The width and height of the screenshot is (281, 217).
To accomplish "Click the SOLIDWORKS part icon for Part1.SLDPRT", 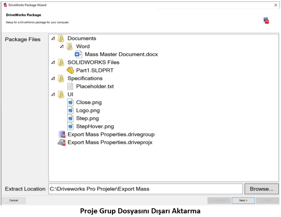I will click(70, 70).
